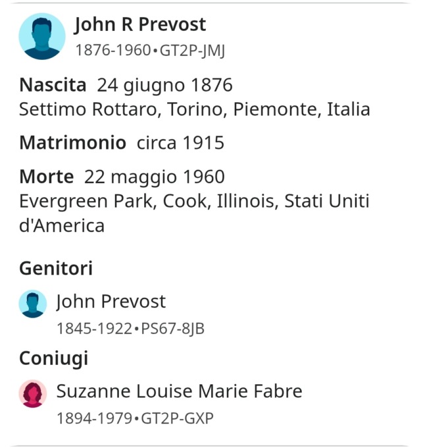
Task: Click the Coniugi section heading
Action: (54, 358)
